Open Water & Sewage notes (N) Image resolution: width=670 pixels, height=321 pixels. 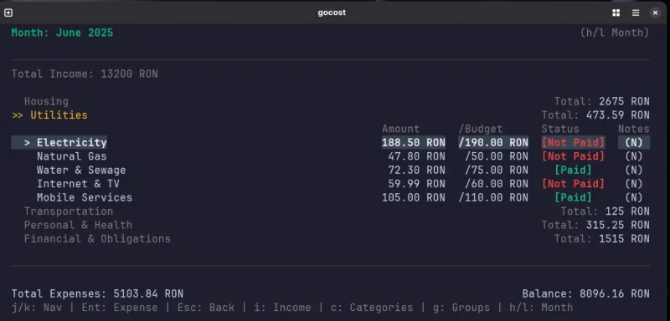[x=634, y=170]
